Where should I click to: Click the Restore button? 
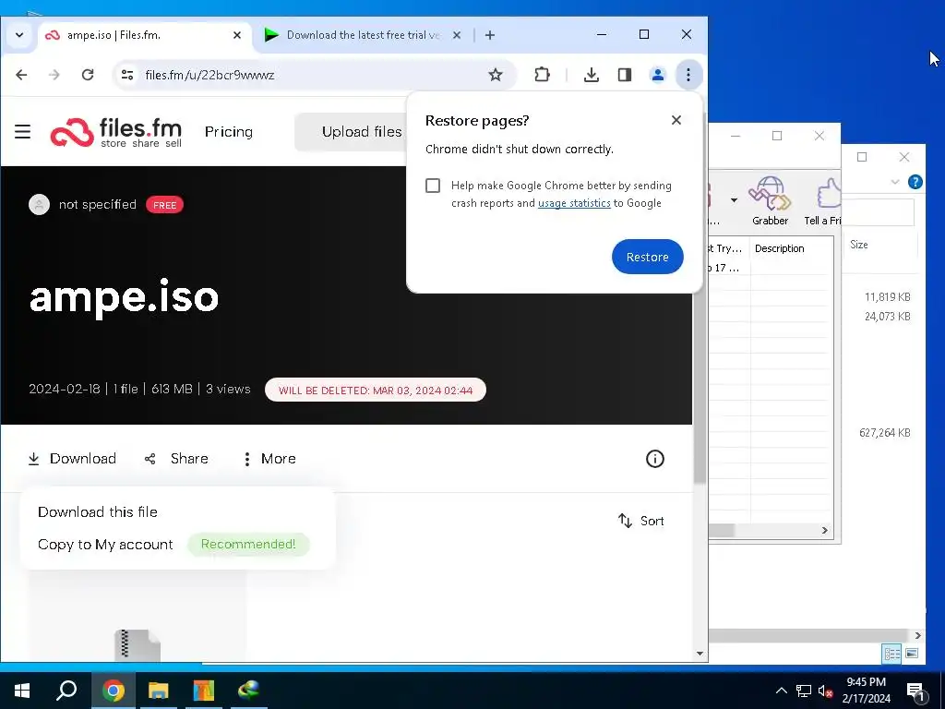pyautogui.click(x=647, y=257)
